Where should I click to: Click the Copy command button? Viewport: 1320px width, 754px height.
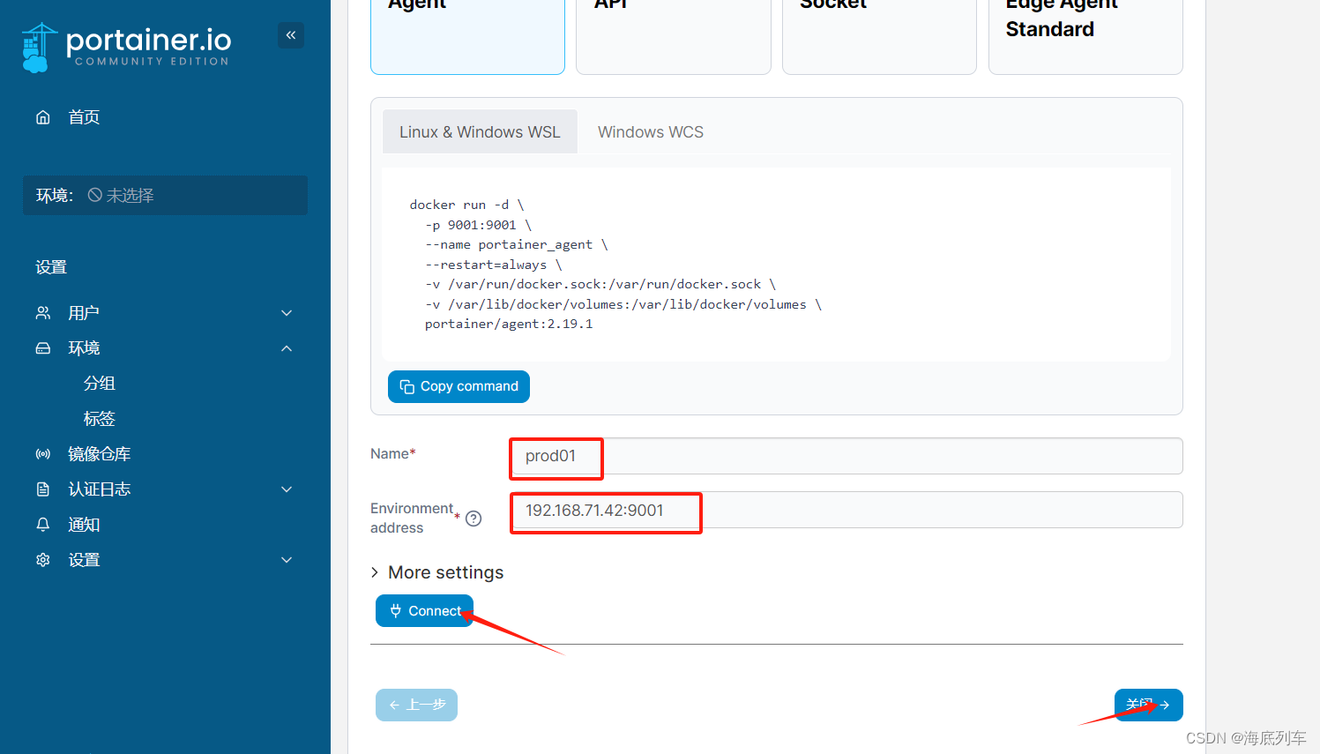pyautogui.click(x=459, y=386)
